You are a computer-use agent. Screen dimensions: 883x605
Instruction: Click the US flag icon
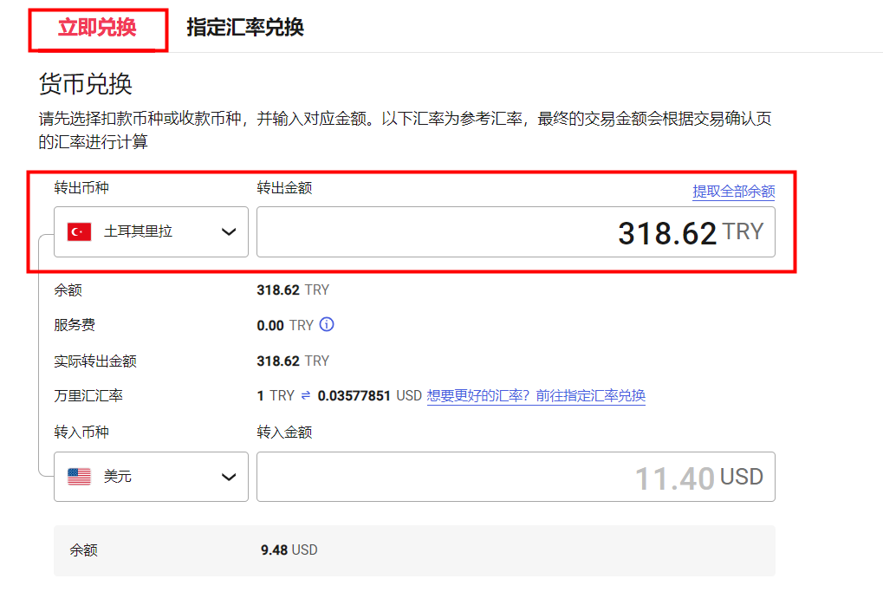pos(79,477)
